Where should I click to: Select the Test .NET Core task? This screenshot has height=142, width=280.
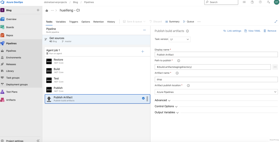[x=97, y=80]
